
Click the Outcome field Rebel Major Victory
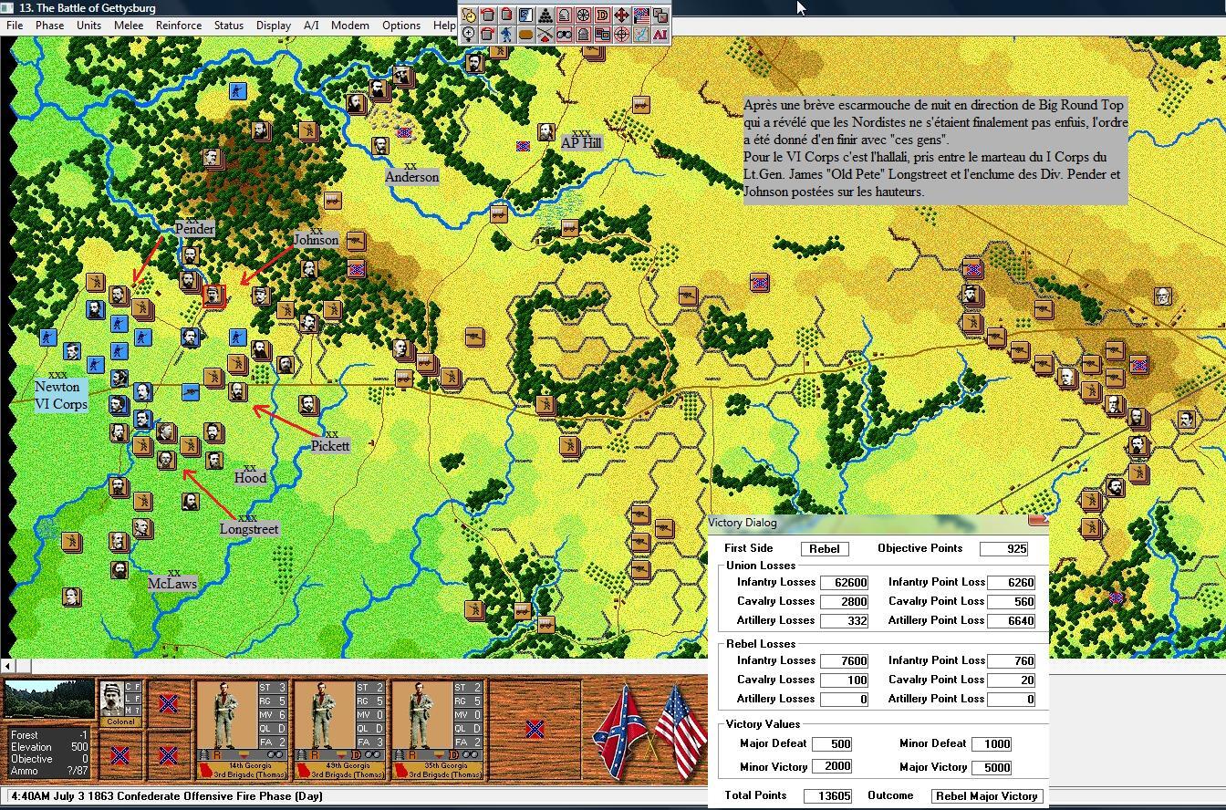tap(987, 796)
